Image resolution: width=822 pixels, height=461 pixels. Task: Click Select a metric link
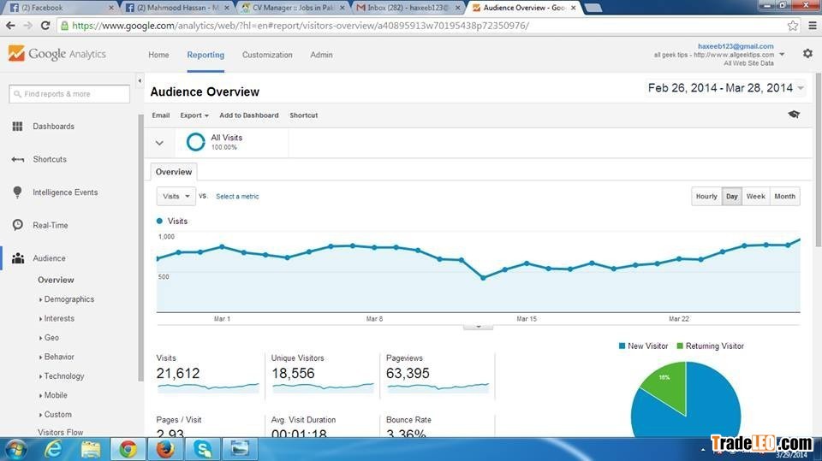pyautogui.click(x=237, y=197)
